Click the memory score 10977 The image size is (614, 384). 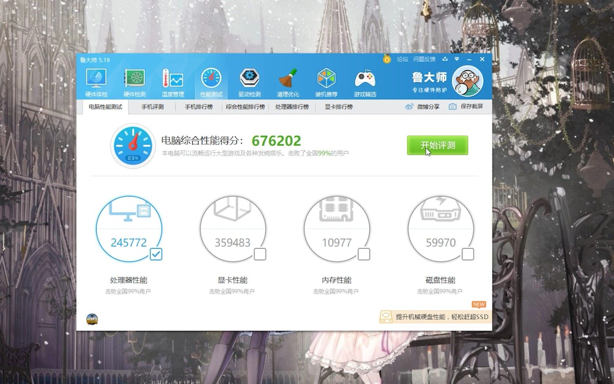pyautogui.click(x=336, y=242)
